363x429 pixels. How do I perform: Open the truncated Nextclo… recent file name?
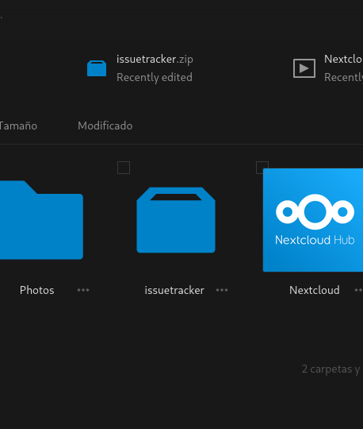point(343,59)
